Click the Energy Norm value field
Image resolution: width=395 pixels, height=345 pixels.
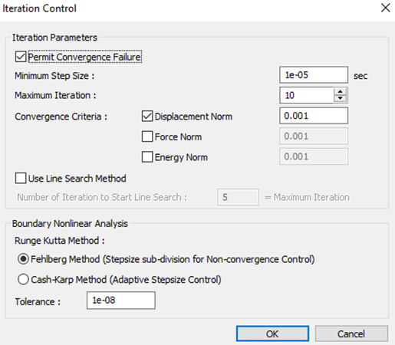pyautogui.click(x=314, y=156)
